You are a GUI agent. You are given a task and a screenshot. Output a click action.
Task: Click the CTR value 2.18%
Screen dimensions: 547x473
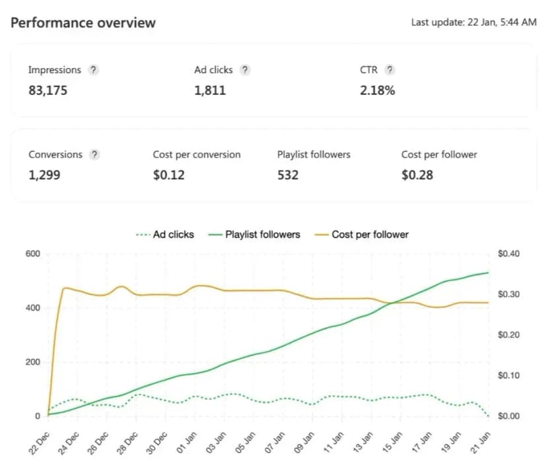[x=377, y=90]
